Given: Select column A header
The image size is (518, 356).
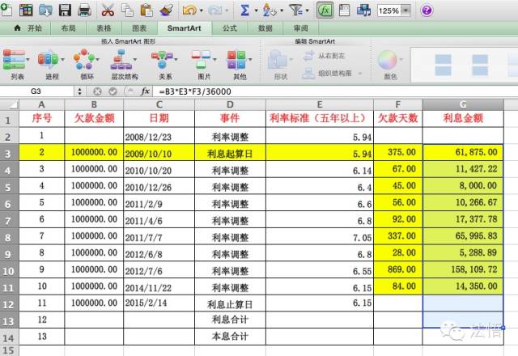Looking at the screenshot, I should click(41, 104).
